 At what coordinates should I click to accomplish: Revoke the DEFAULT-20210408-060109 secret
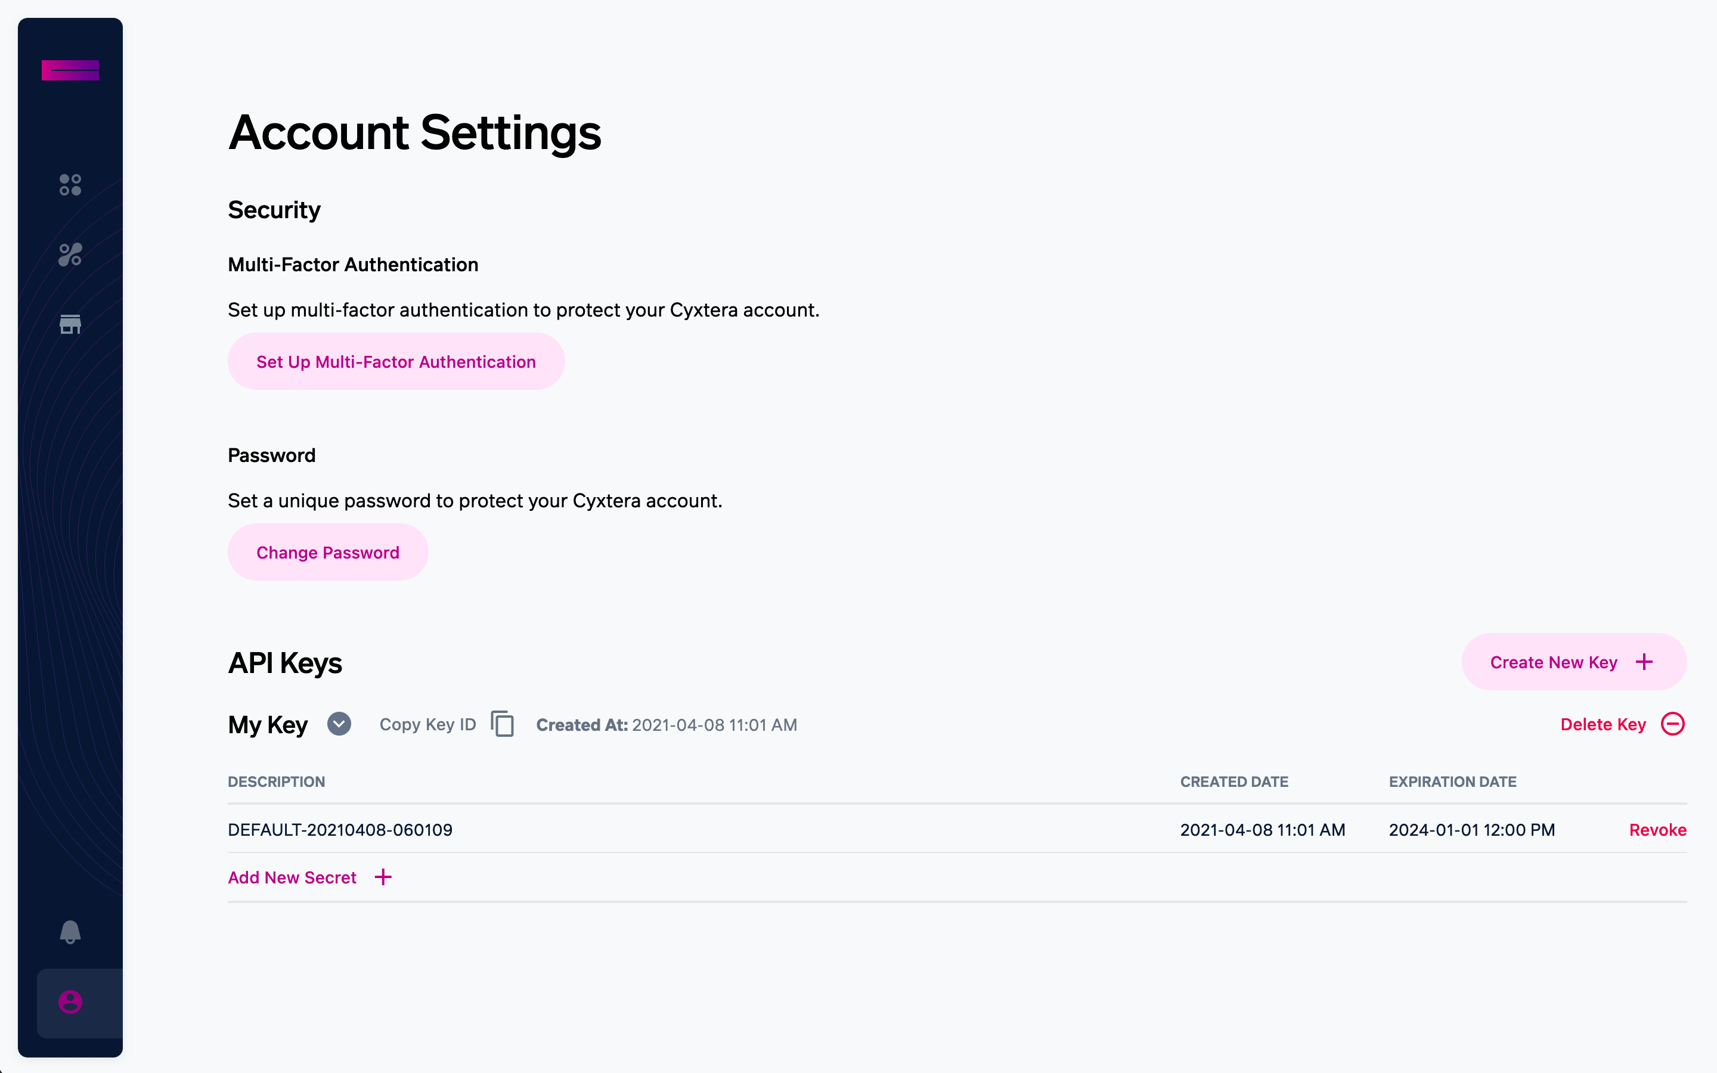coord(1657,830)
